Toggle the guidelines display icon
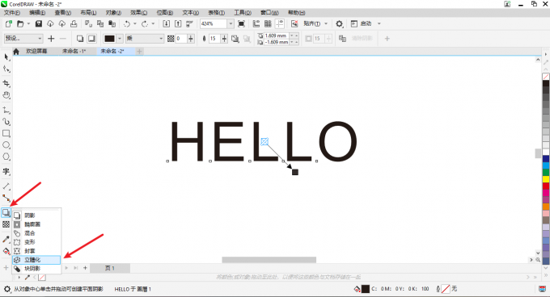 [x=280, y=23]
